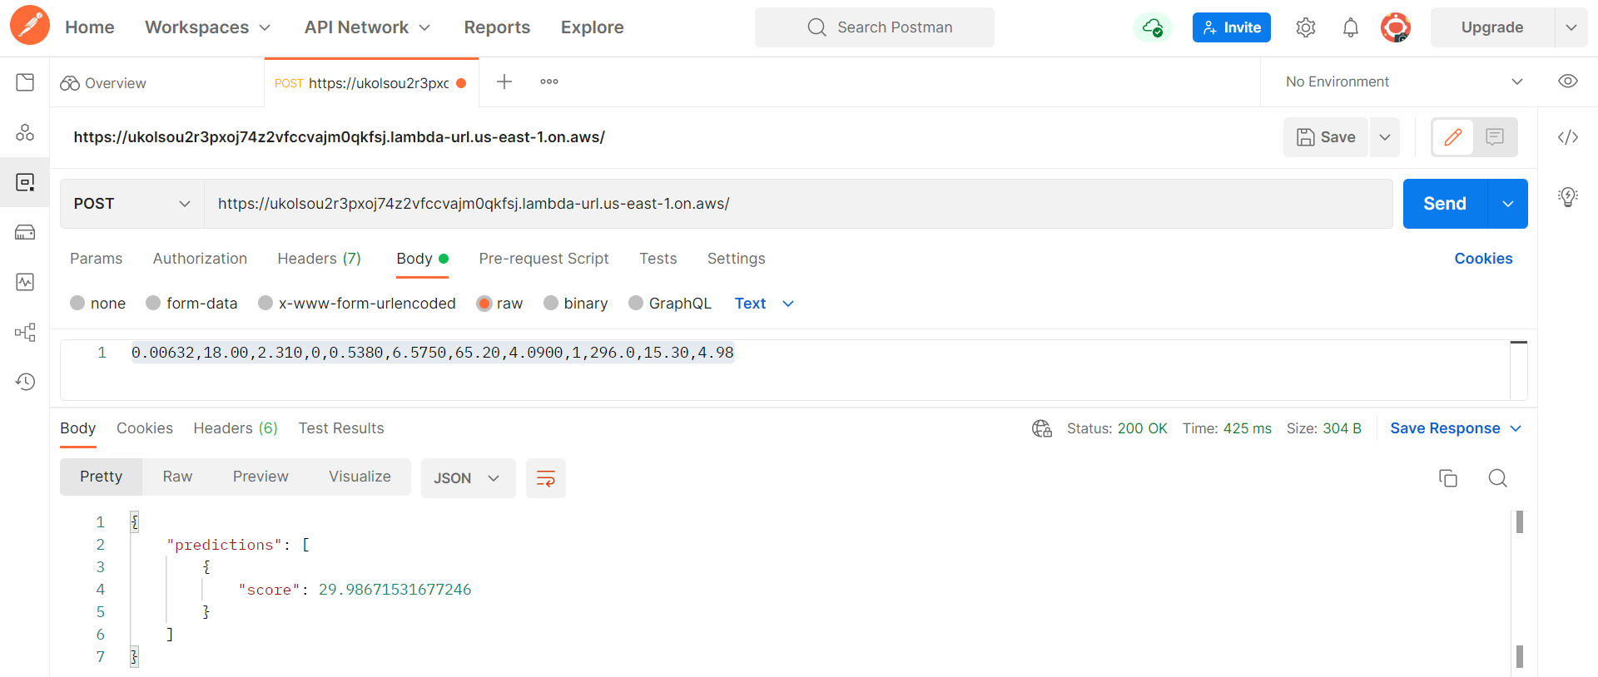Open Mock Servers sidebar icon
The width and height of the screenshot is (1598, 677).
click(25, 232)
